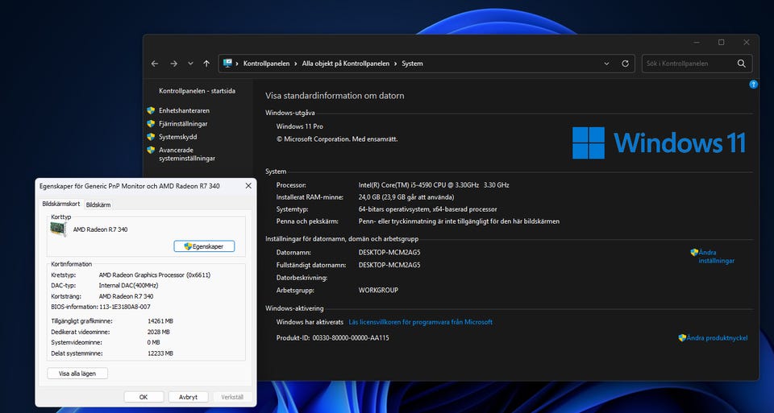Image resolution: width=774 pixels, height=413 pixels.
Task: Click the AMD Radeon graphics card icon
Action: point(58,229)
